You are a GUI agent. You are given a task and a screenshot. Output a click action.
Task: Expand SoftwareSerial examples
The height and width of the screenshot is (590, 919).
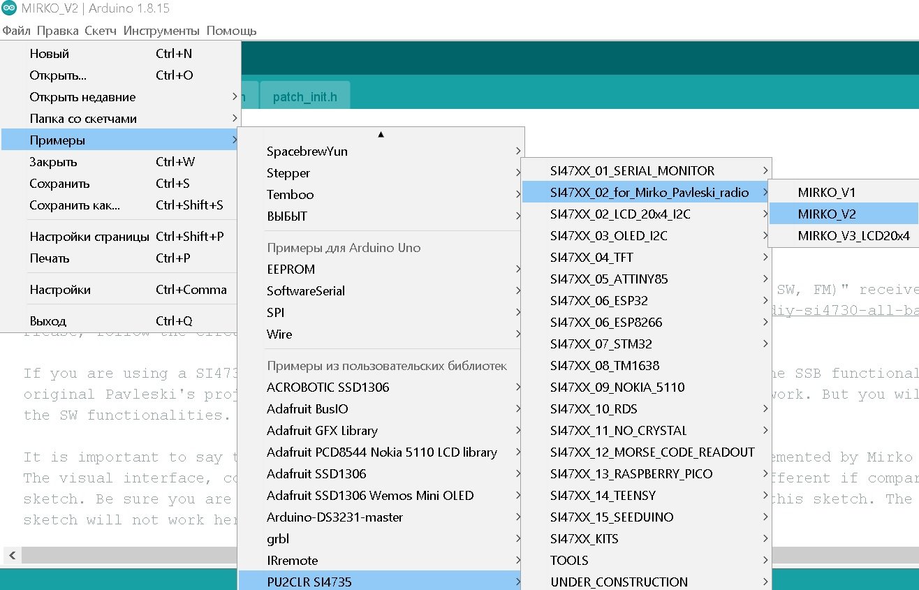[x=381, y=291]
